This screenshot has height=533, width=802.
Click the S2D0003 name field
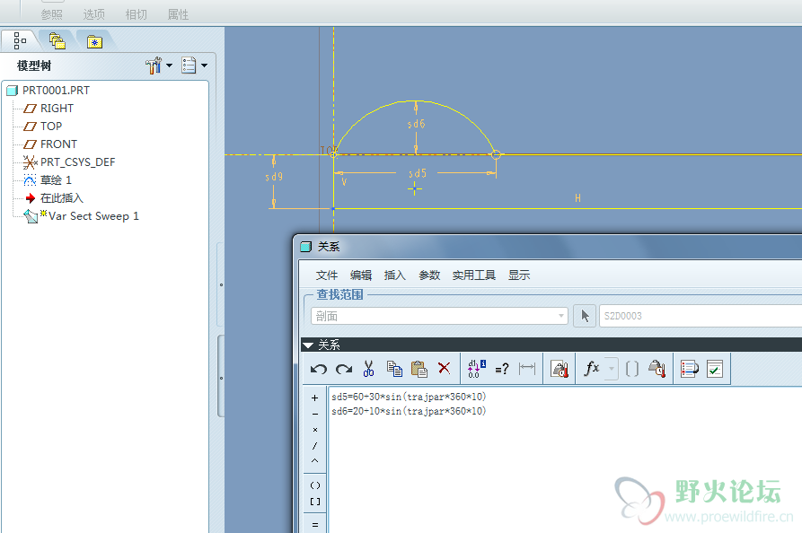tap(701, 316)
